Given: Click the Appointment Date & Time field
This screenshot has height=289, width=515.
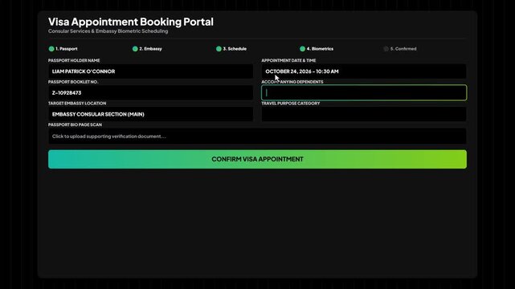Looking at the screenshot, I should pyautogui.click(x=364, y=71).
